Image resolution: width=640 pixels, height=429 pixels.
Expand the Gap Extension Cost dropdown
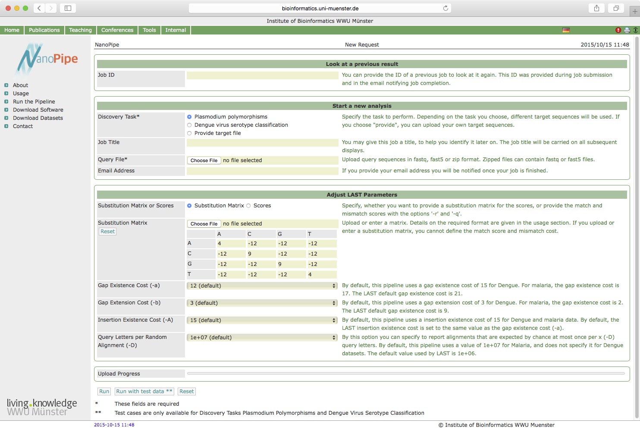tap(262, 303)
